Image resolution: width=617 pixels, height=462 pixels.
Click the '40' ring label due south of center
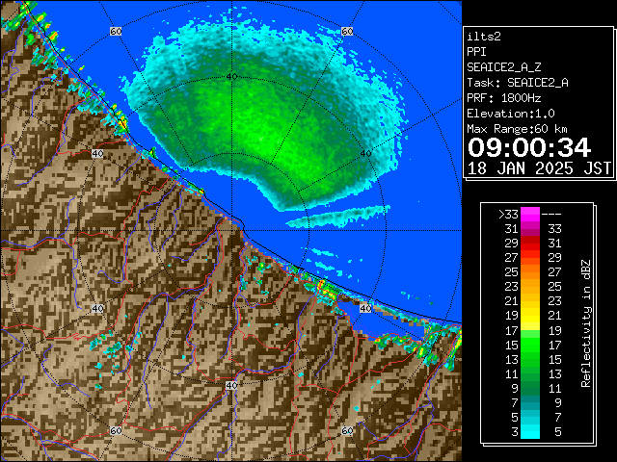tap(231, 385)
